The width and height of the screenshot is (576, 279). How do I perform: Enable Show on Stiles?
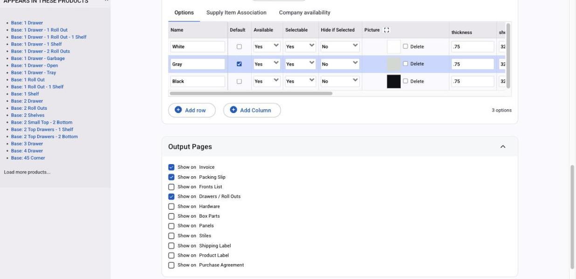171,236
